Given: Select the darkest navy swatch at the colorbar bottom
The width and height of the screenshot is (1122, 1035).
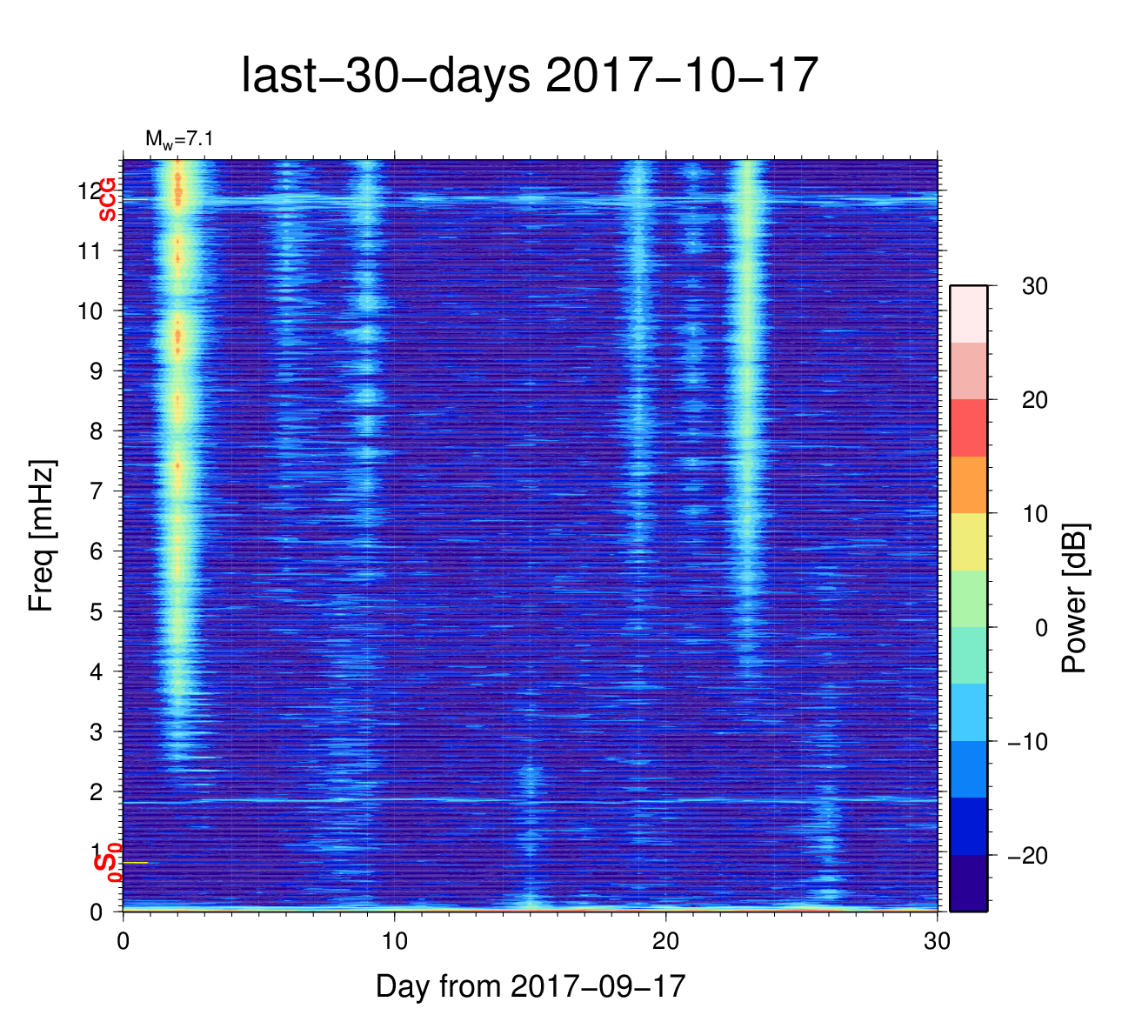Looking at the screenshot, I should 968,883.
